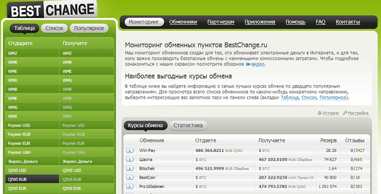Viewport: 381px width, 194px height.
Task: Select Яндекс.Деньги in the Отдадите column
Action: pos(32,161)
